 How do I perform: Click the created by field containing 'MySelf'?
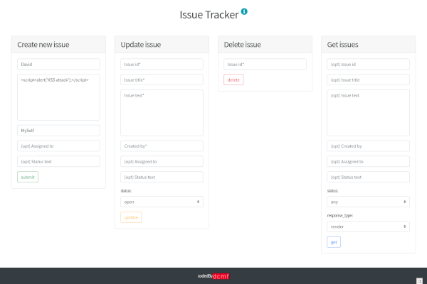pos(58,131)
